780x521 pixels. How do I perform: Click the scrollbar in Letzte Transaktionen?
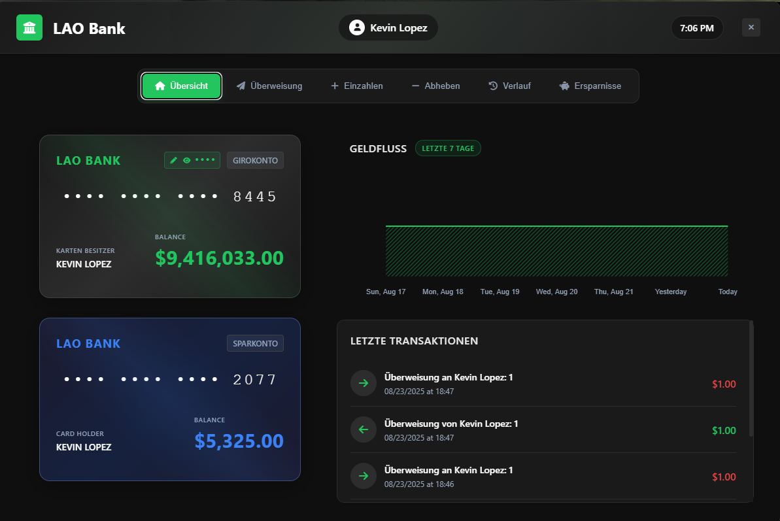point(751,379)
